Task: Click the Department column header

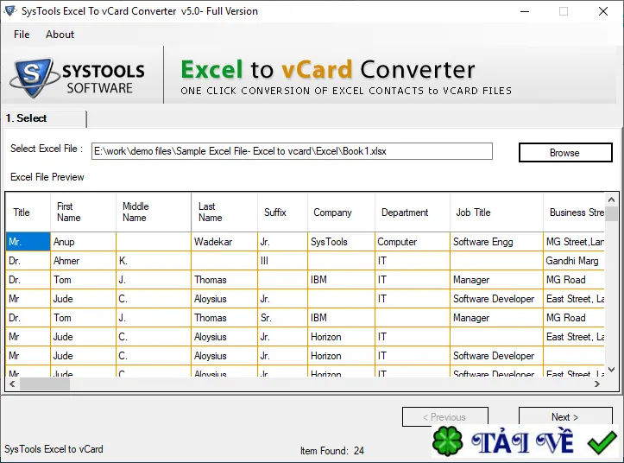Action: coord(413,212)
